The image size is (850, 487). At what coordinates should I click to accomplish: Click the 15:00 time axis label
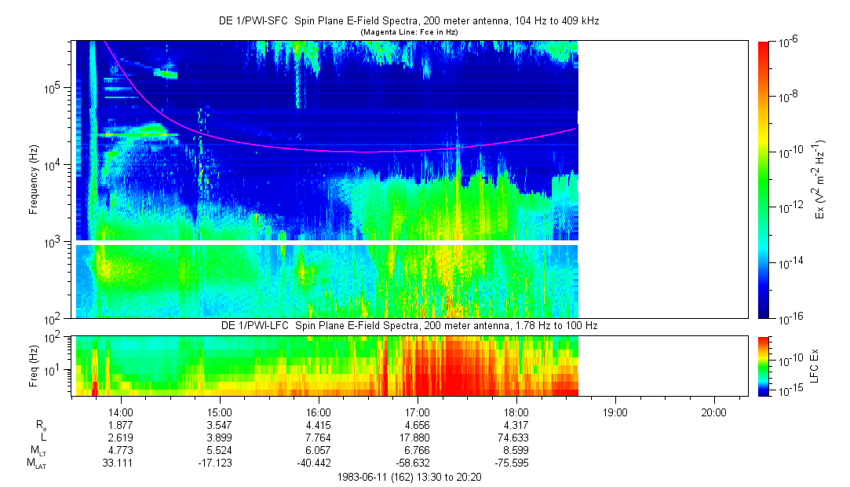coord(219,412)
